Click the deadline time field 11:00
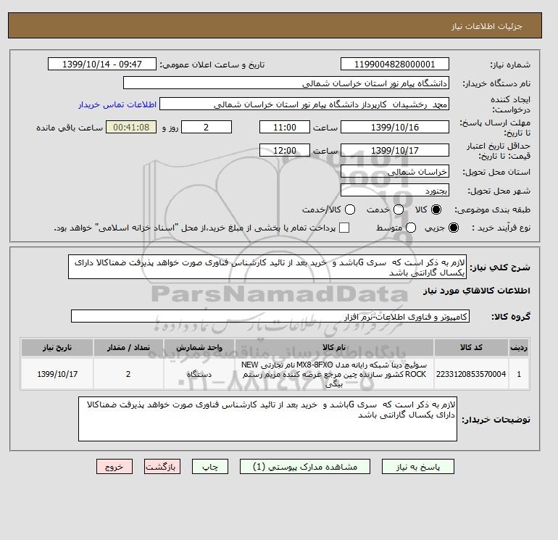 (285, 127)
